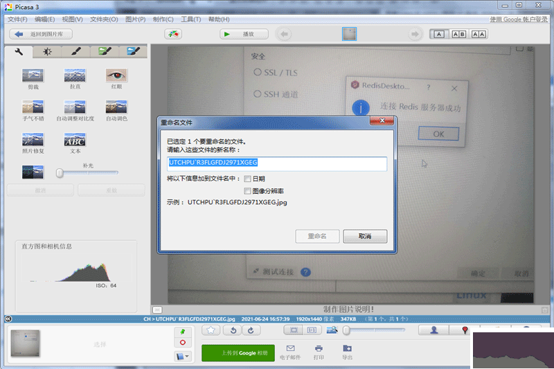Close the 重命名文件 dialog
The width and height of the screenshot is (554, 369).
(382, 120)
